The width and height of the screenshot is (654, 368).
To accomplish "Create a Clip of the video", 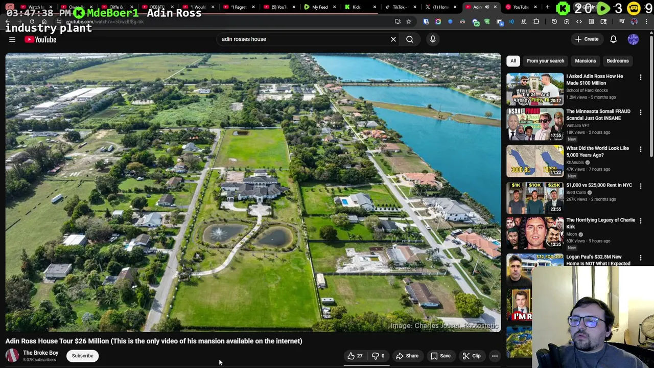I will 471,356.
